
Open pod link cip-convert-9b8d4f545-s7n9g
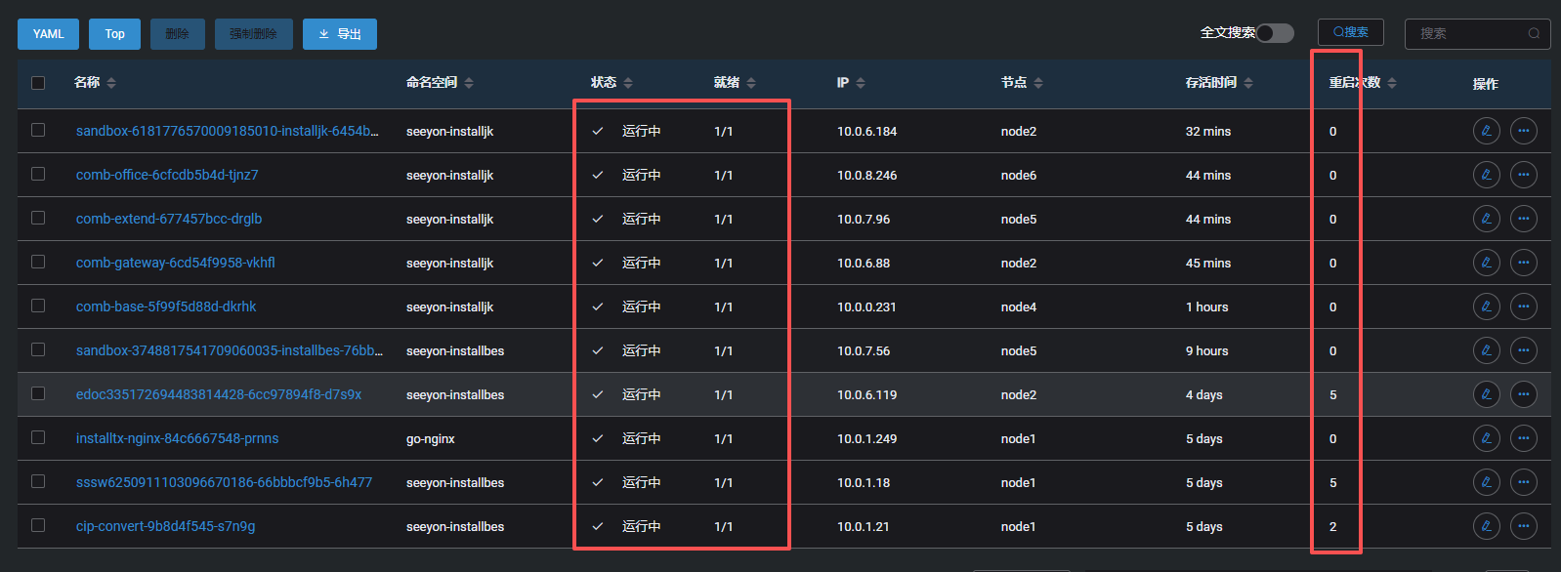pos(166,526)
